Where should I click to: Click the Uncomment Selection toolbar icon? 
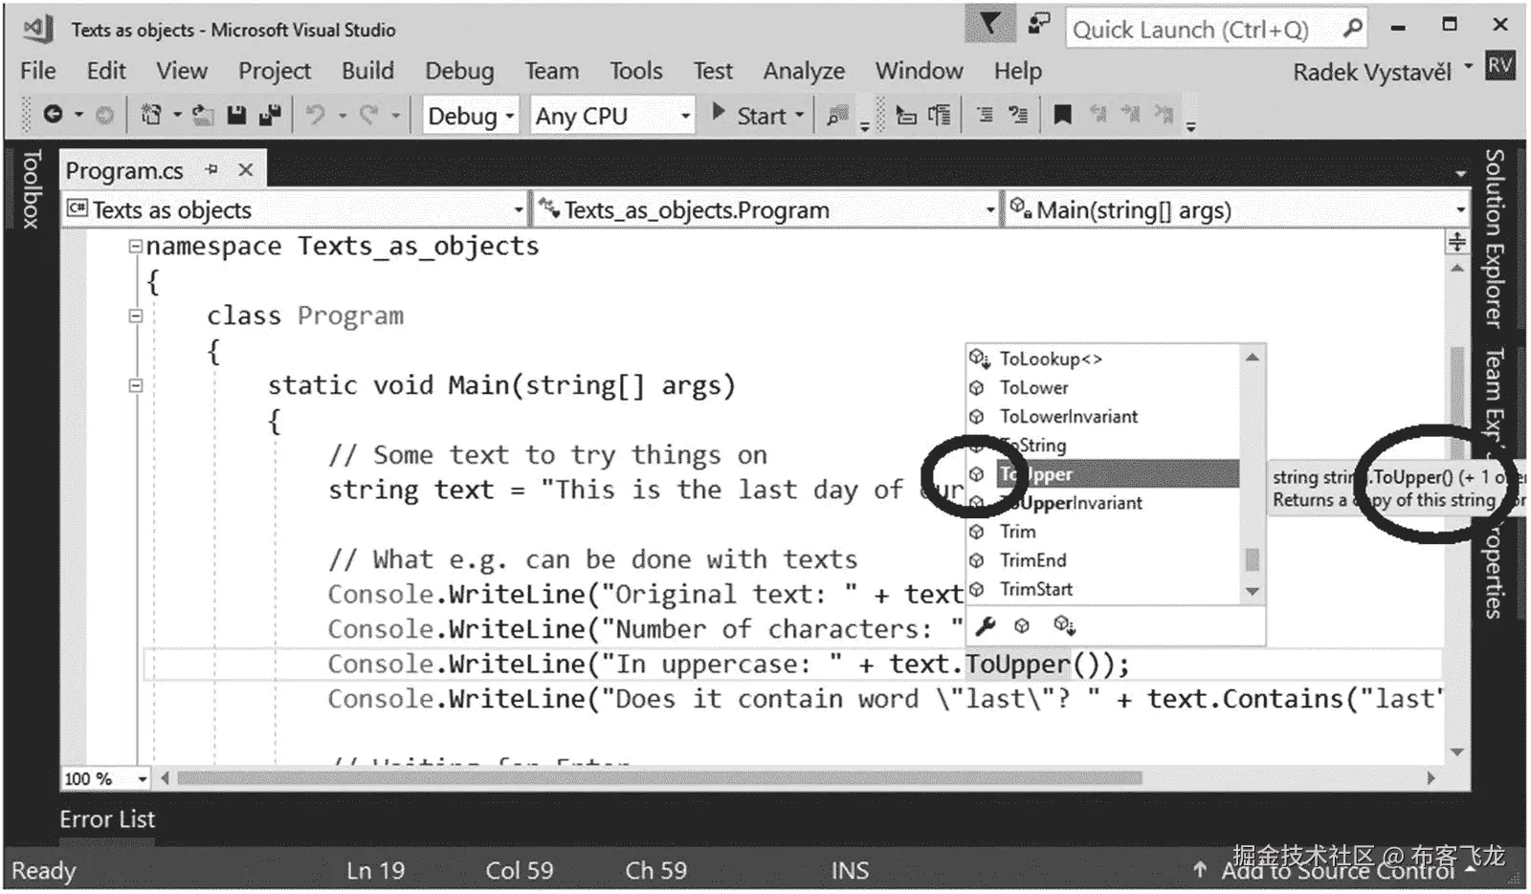pyautogui.click(x=1018, y=115)
